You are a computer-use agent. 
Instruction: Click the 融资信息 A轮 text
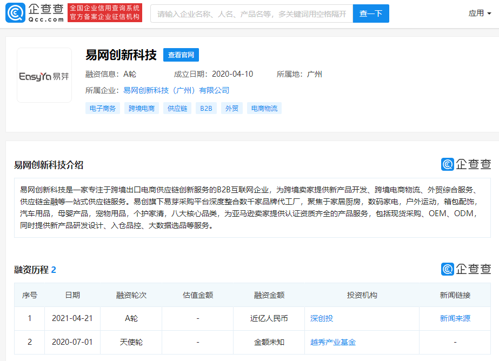click(111, 74)
